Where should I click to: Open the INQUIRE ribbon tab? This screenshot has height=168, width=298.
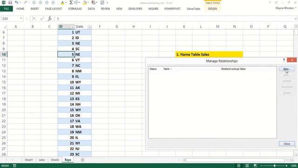pyautogui.click(x=153, y=9)
